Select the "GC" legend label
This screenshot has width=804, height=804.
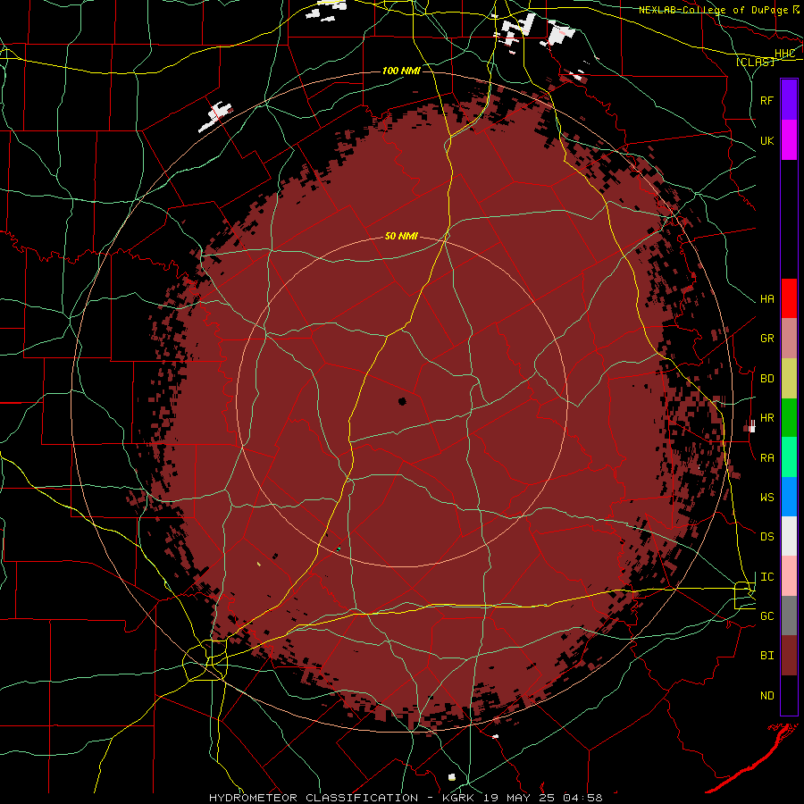click(766, 616)
